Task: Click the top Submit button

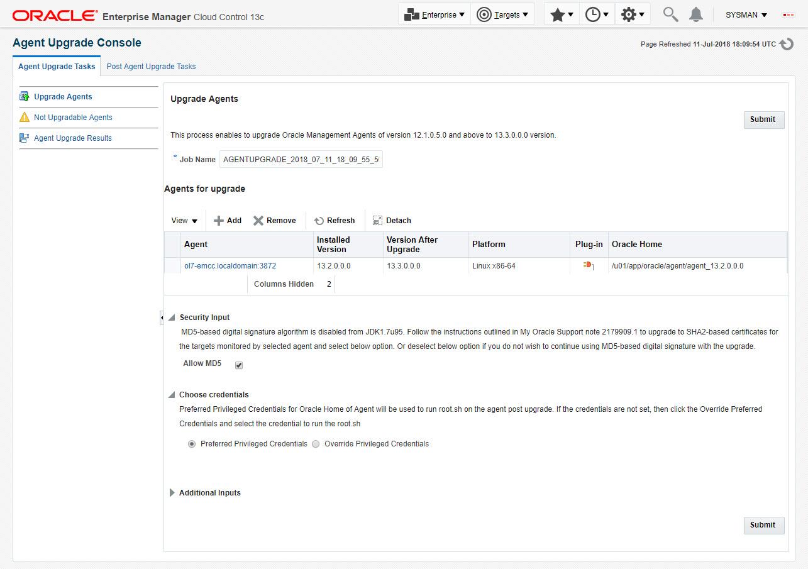Action: tap(763, 119)
